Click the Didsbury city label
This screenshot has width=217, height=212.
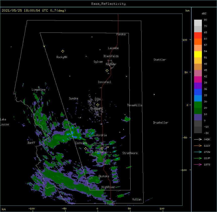[x=96, y=109]
